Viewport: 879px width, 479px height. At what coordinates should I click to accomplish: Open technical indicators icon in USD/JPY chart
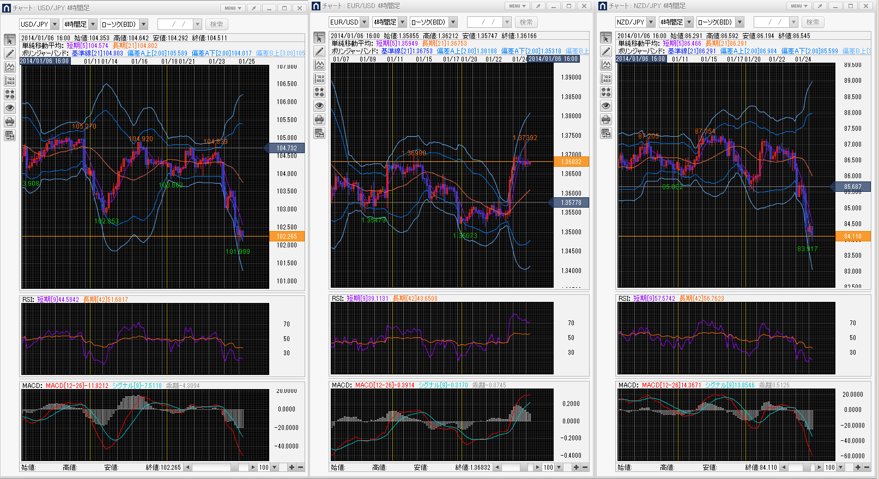[10, 67]
